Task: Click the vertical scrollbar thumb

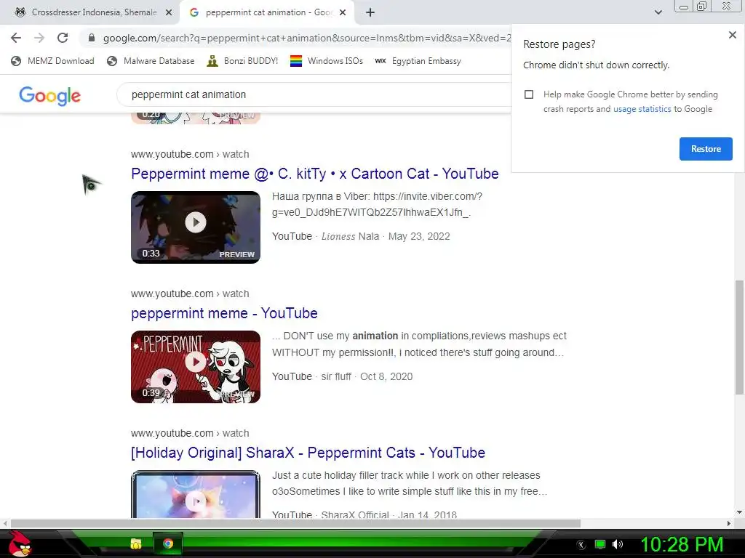Action: [739, 337]
